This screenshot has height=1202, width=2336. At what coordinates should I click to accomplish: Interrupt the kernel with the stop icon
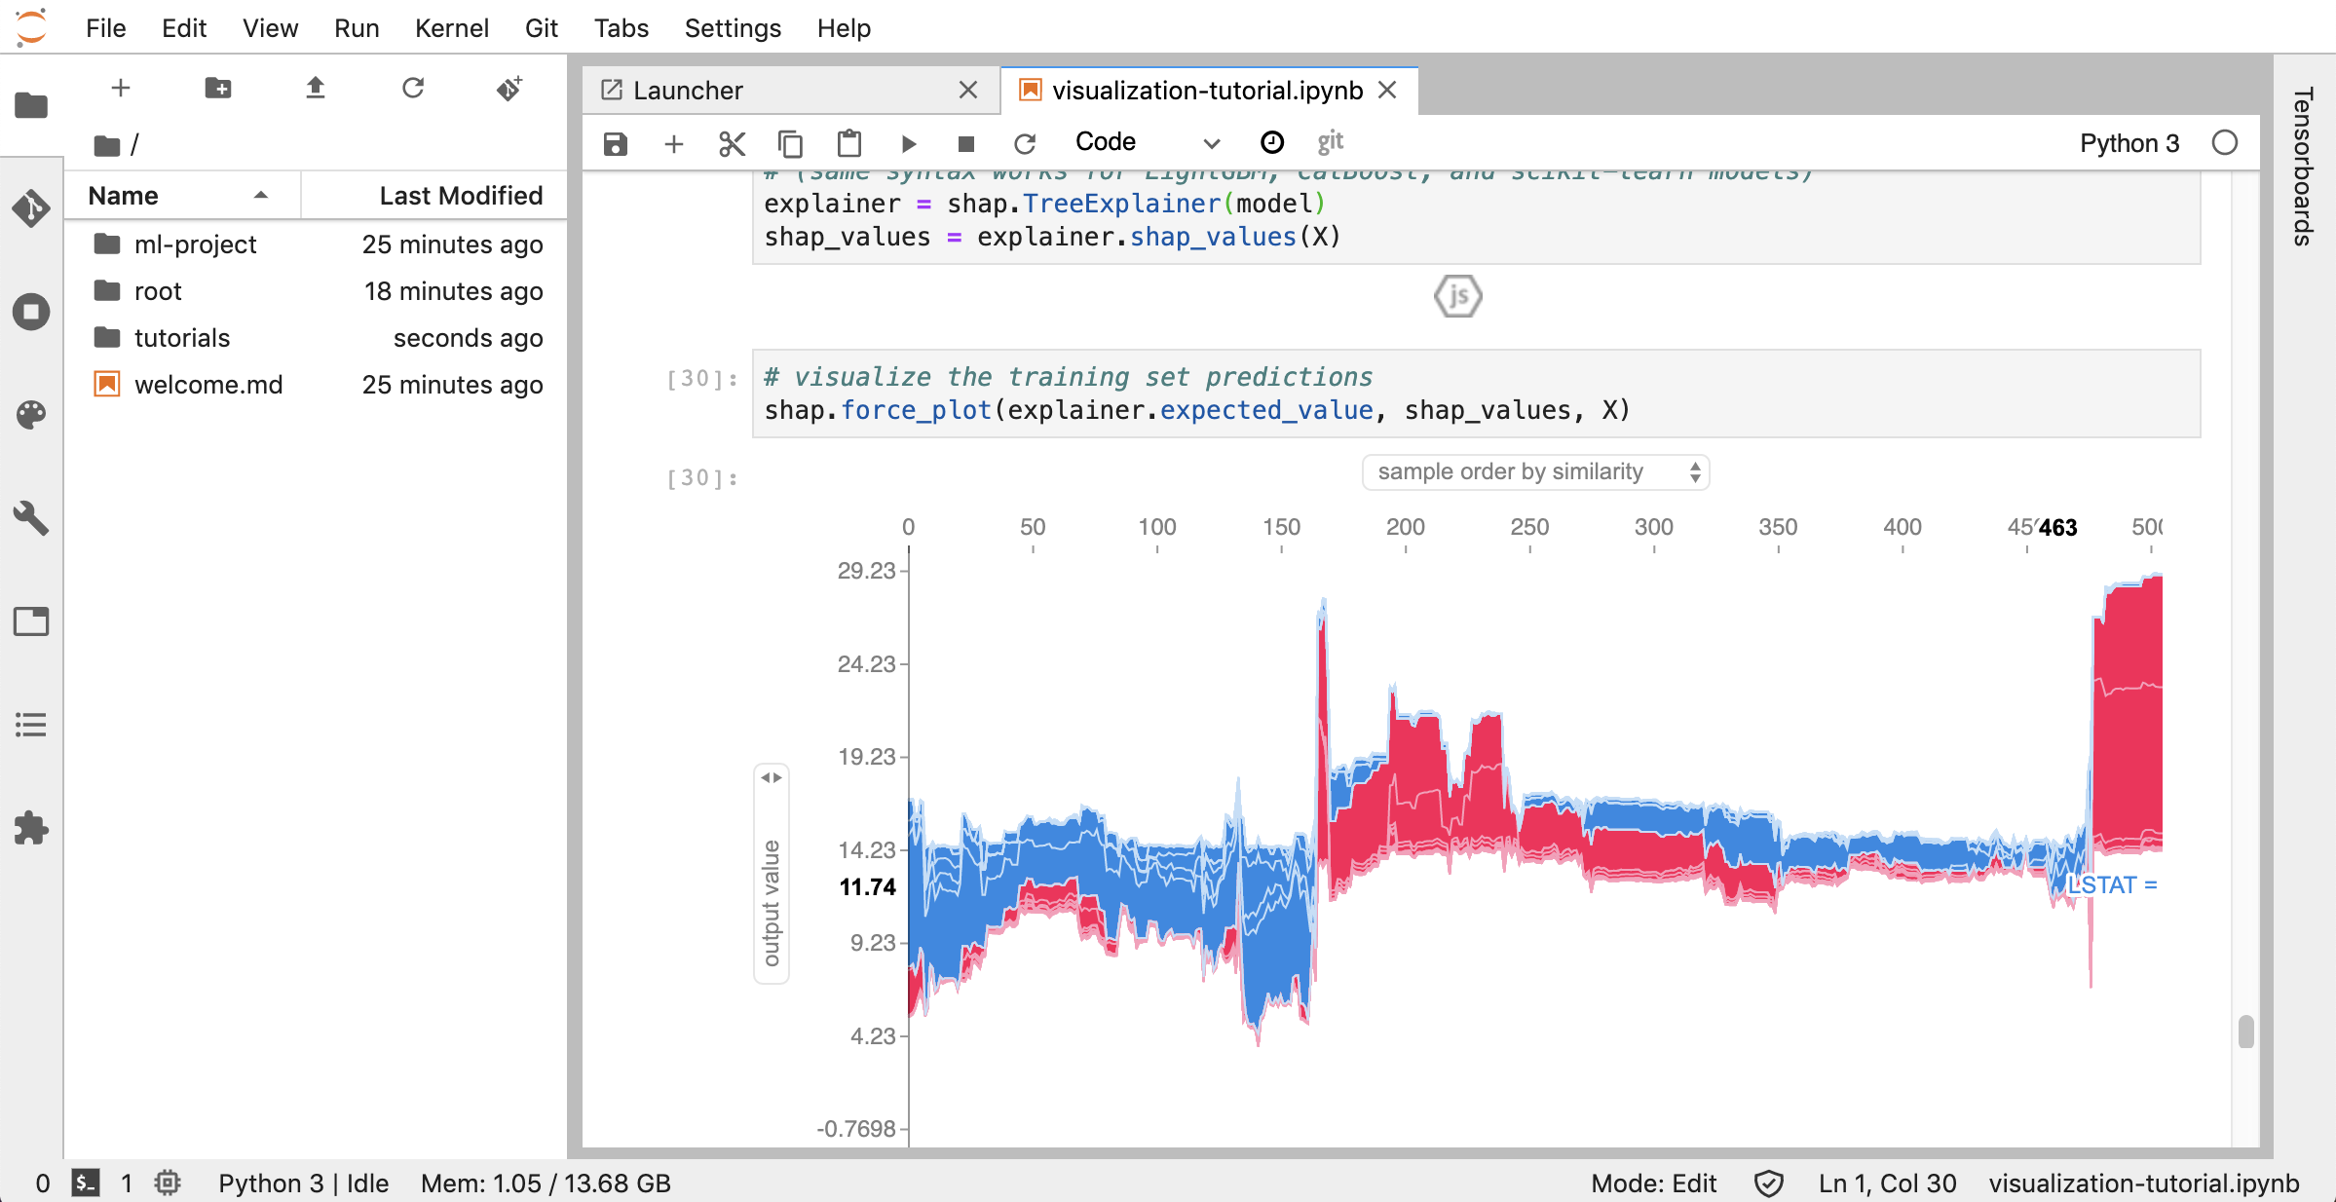(x=965, y=144)
